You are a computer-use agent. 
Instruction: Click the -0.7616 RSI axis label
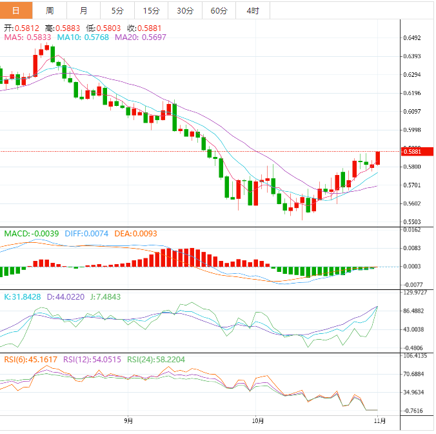[x=413, y=411]
